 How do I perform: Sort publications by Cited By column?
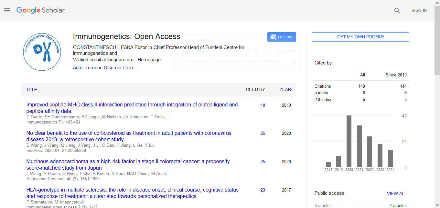[x=255, y=89]
